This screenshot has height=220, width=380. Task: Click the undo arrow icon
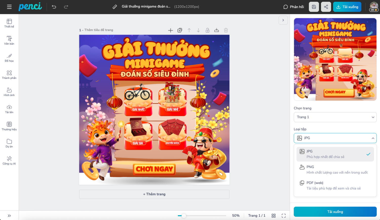[x=54, y=7]
